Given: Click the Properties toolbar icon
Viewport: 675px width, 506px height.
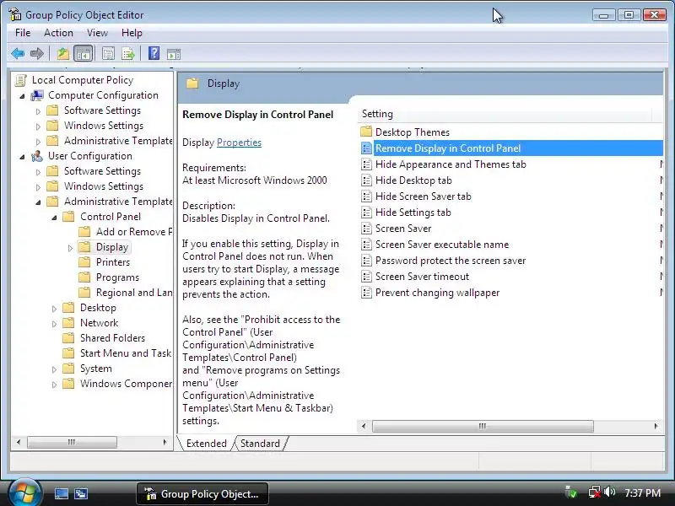Looking at the screenshot, I should (x=108, y=54).
